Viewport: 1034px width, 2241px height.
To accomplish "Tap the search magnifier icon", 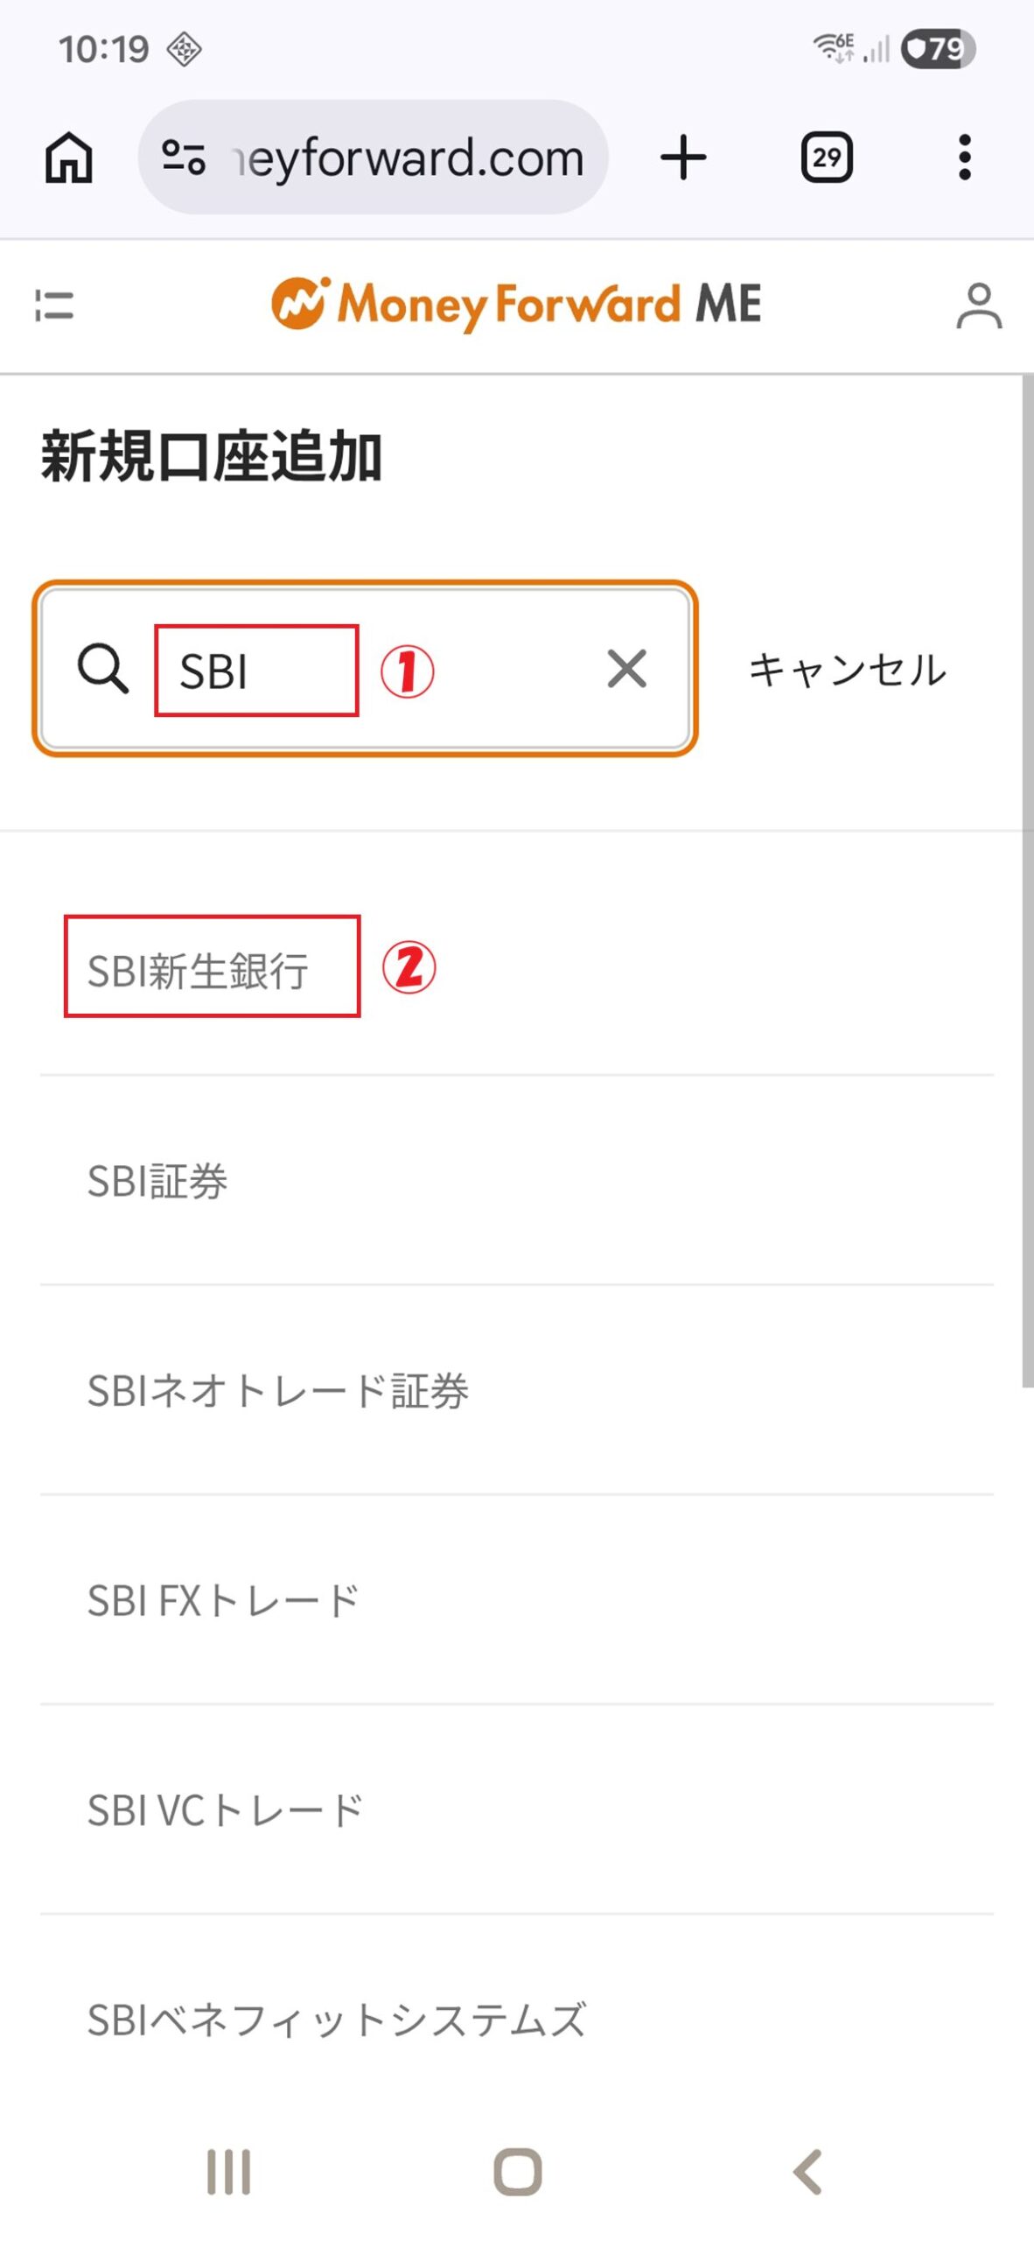I will 102,669.
